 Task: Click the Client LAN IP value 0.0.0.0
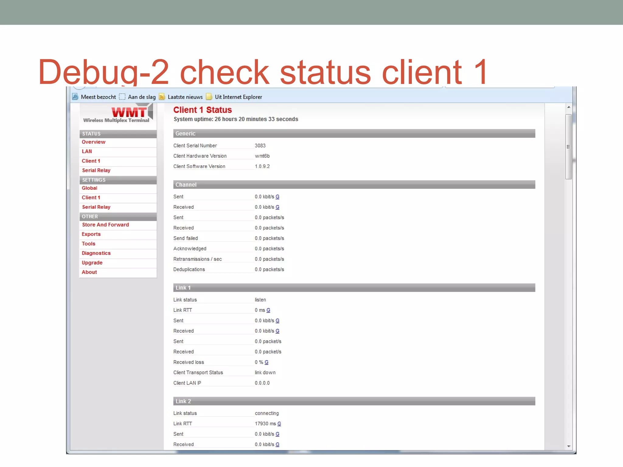click(x=262, y=383)
